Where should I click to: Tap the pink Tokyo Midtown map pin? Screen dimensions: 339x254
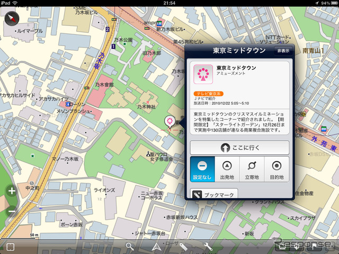(169, 122)
